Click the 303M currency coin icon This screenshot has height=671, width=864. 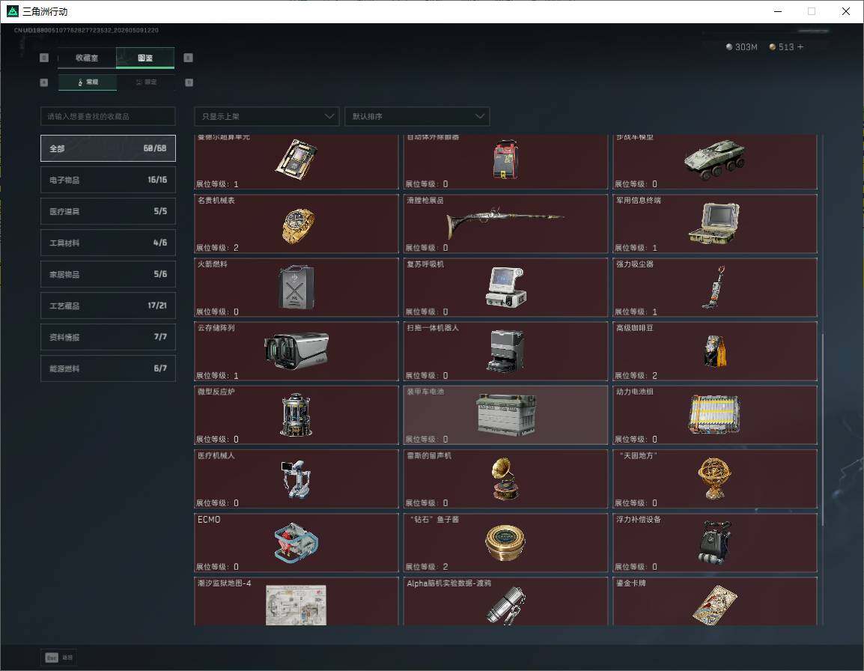point(729,47)
